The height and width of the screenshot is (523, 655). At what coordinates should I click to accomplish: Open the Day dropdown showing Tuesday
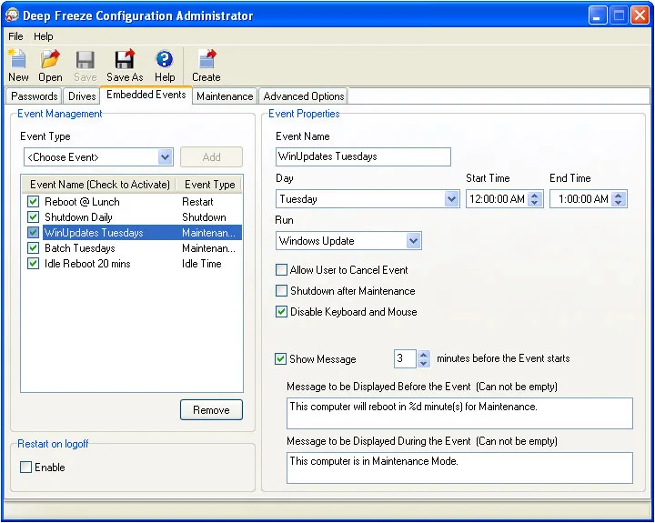tap(452, 199)
